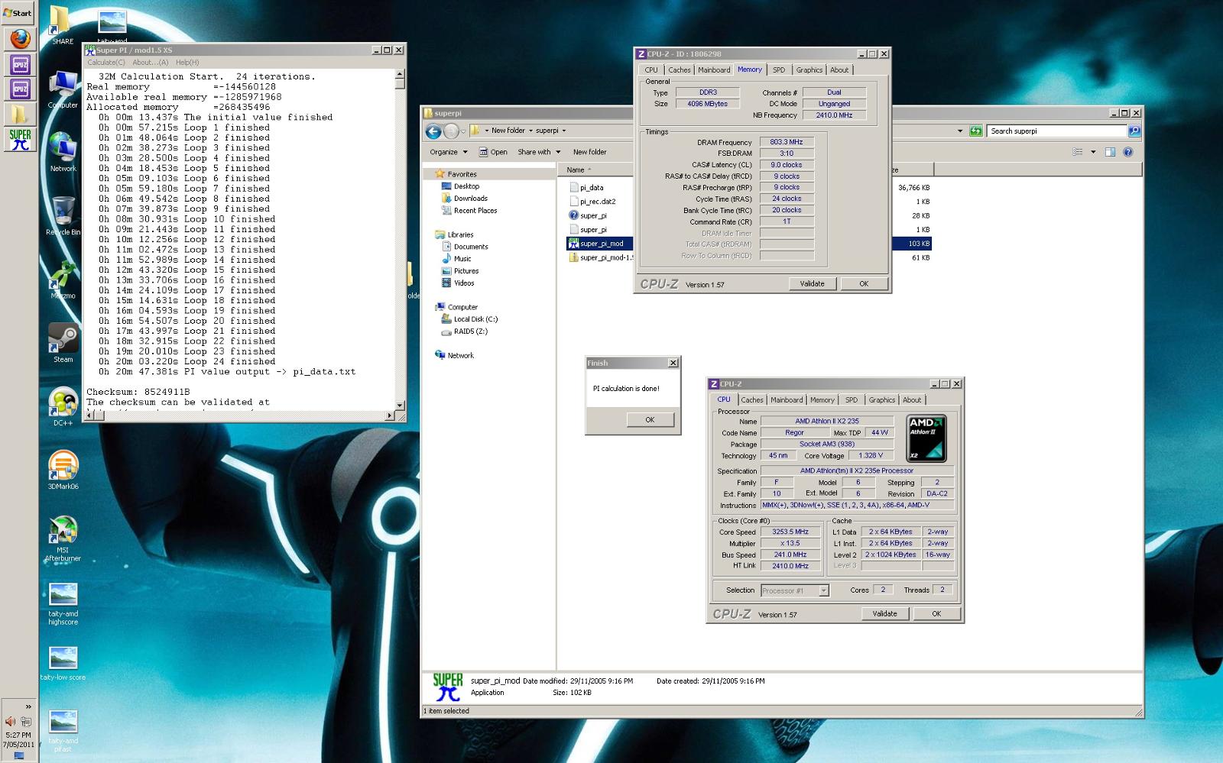Open Memory tab in lower CPU-Z window
This screenshot has width=1223, height=763.
pos(822,399)
